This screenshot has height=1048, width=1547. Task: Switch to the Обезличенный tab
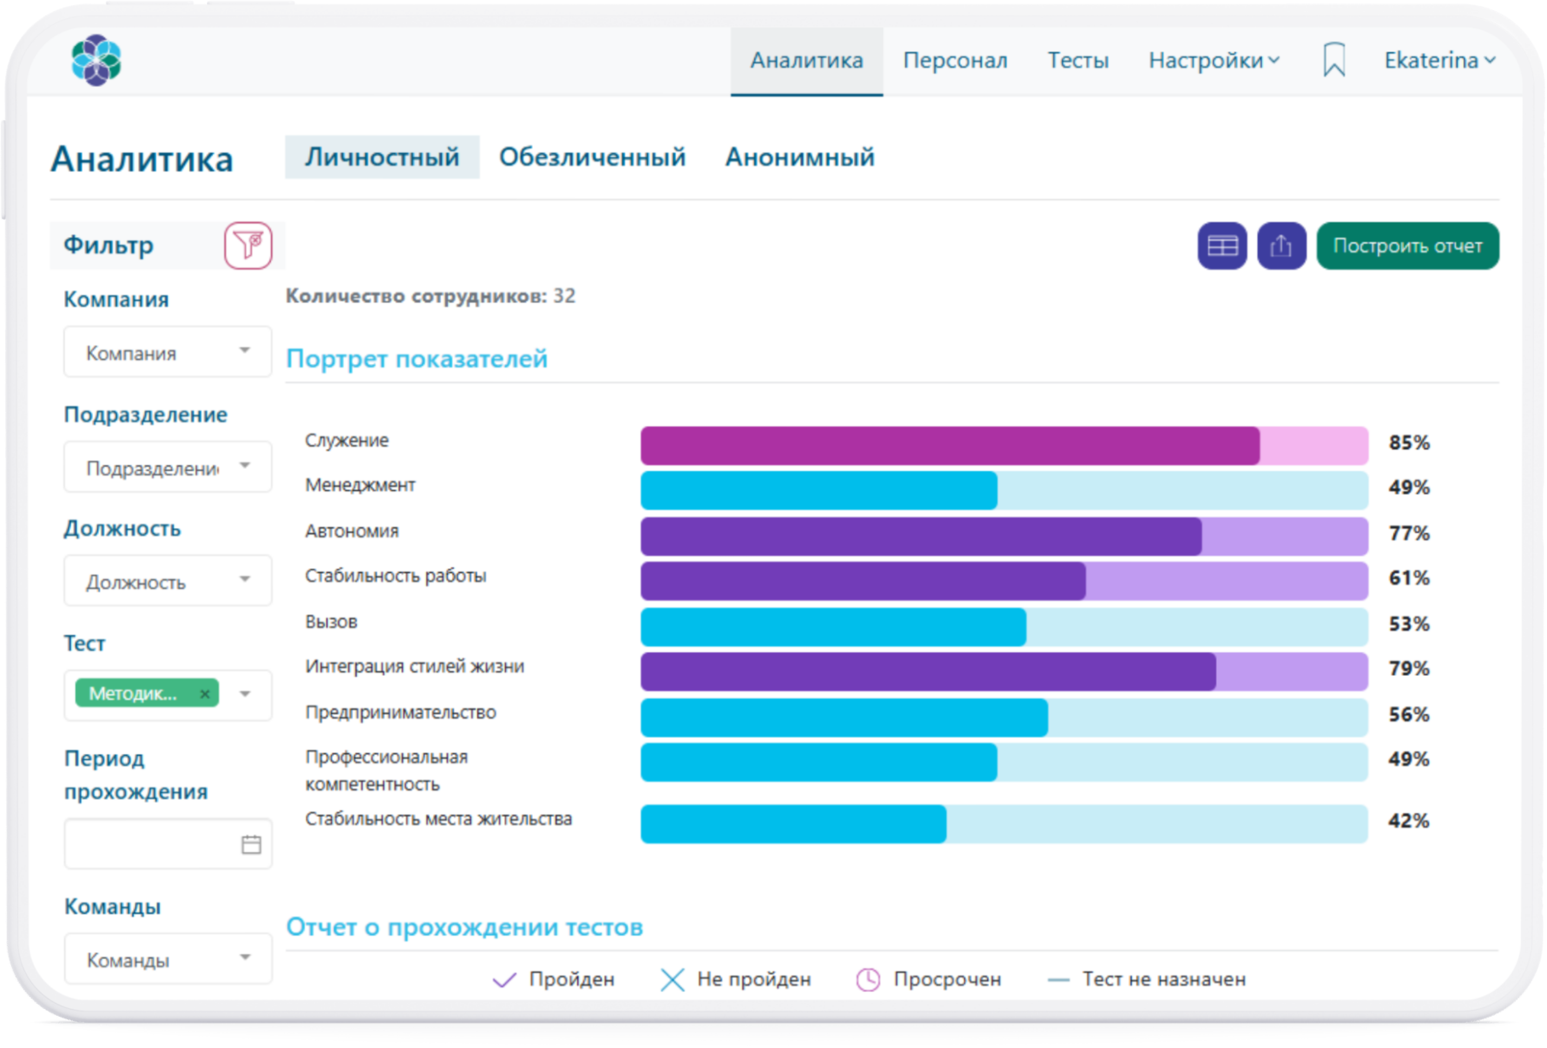click(592, 157)
